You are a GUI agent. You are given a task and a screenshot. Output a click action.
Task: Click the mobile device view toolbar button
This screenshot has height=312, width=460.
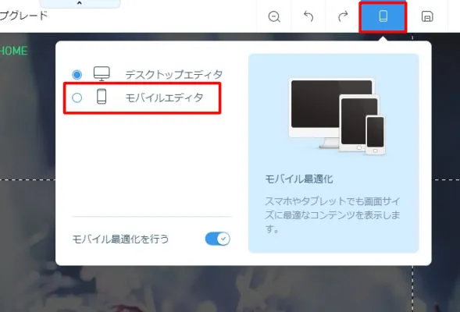coord(383,16)
